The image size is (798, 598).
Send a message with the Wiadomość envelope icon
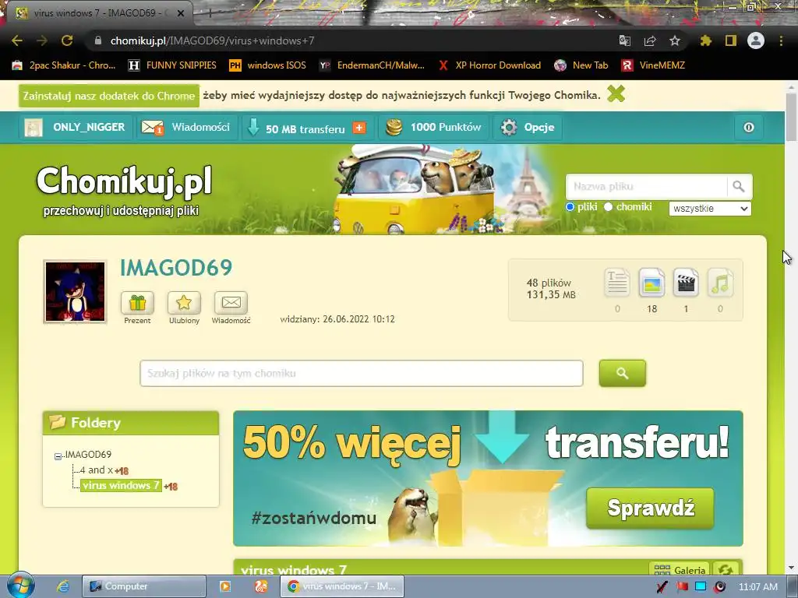point(231,303)
